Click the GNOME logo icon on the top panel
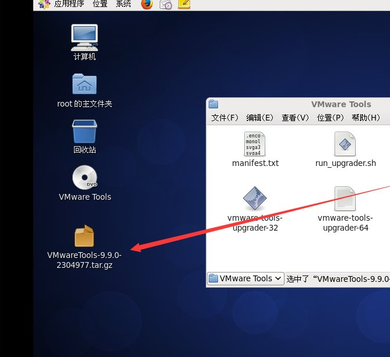The image size is (390, 357). click(x=44, y=4)
